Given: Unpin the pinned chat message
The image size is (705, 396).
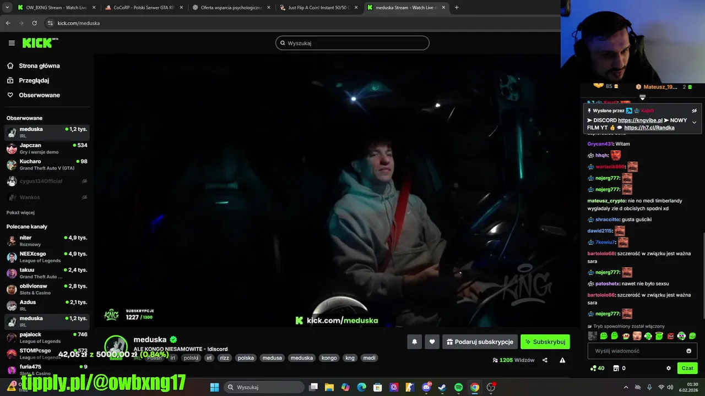Looking at the screenshot, I should pos(694,111).
